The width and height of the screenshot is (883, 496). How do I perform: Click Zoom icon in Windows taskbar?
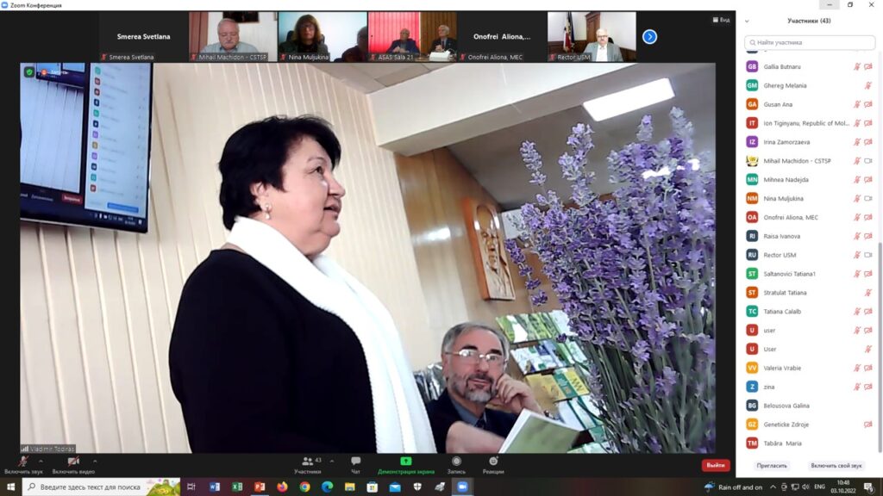pyautogui.click(x=461, y=487)
